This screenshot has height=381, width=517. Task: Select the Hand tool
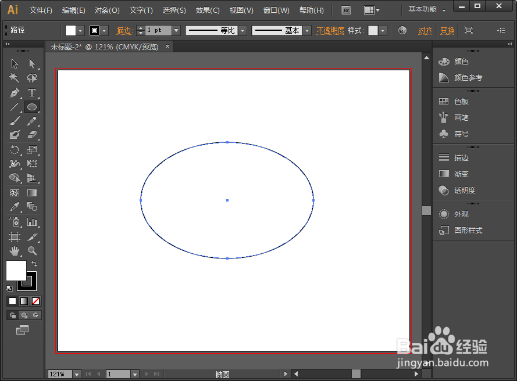pos(14,251)
